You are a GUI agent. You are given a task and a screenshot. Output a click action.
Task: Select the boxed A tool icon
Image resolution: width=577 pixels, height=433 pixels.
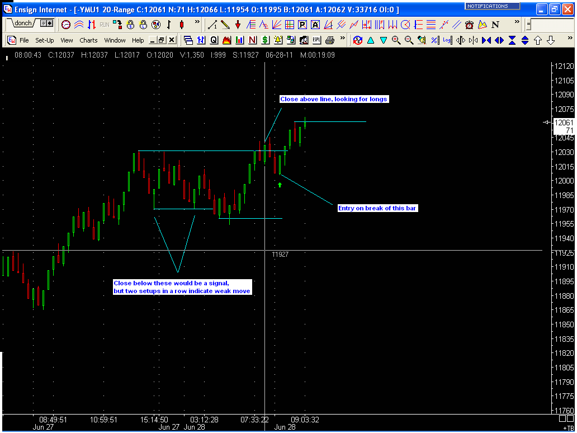(x=315, y=25)
